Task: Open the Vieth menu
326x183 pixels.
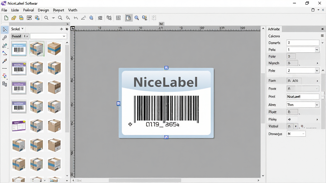Action: click(x=73, y=10)
